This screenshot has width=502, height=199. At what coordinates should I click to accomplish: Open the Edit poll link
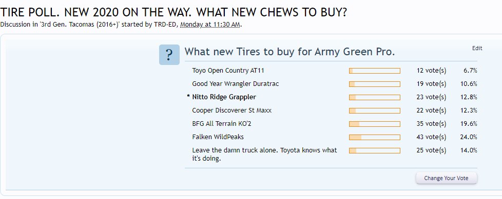(477, 48)
